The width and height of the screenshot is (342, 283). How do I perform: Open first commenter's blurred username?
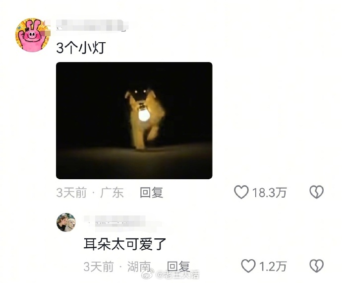click(x=92, y=25)
